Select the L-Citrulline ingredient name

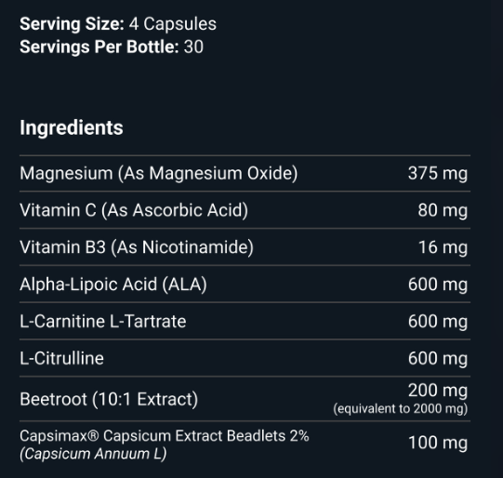(62, 358)
